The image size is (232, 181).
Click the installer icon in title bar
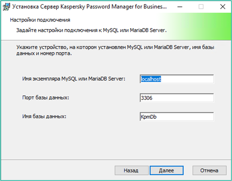[x=7, y=7]
